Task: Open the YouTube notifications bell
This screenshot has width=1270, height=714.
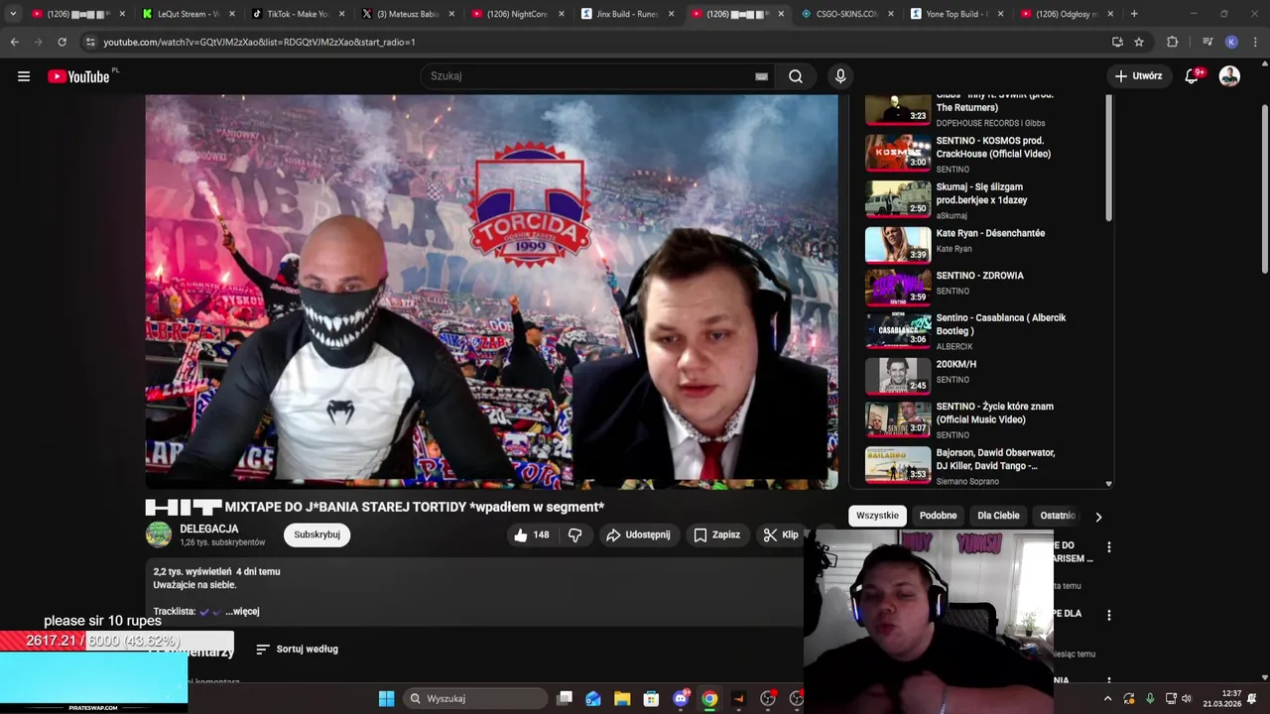Action: point(1192,76)
